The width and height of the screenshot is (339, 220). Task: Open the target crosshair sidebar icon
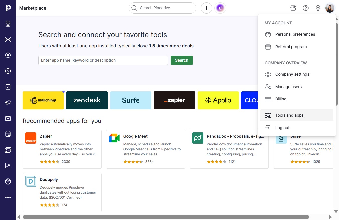point(8,55)
